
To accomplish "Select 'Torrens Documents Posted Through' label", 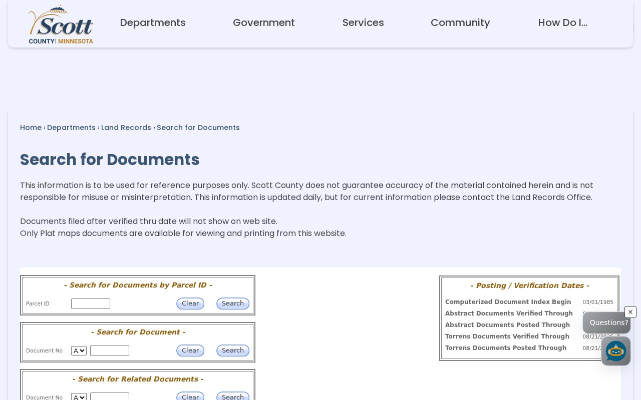I will tap(506, 348).
